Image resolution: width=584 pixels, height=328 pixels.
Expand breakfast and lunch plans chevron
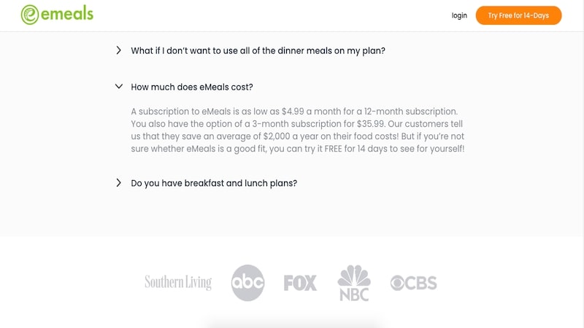(x=118, y=183)
